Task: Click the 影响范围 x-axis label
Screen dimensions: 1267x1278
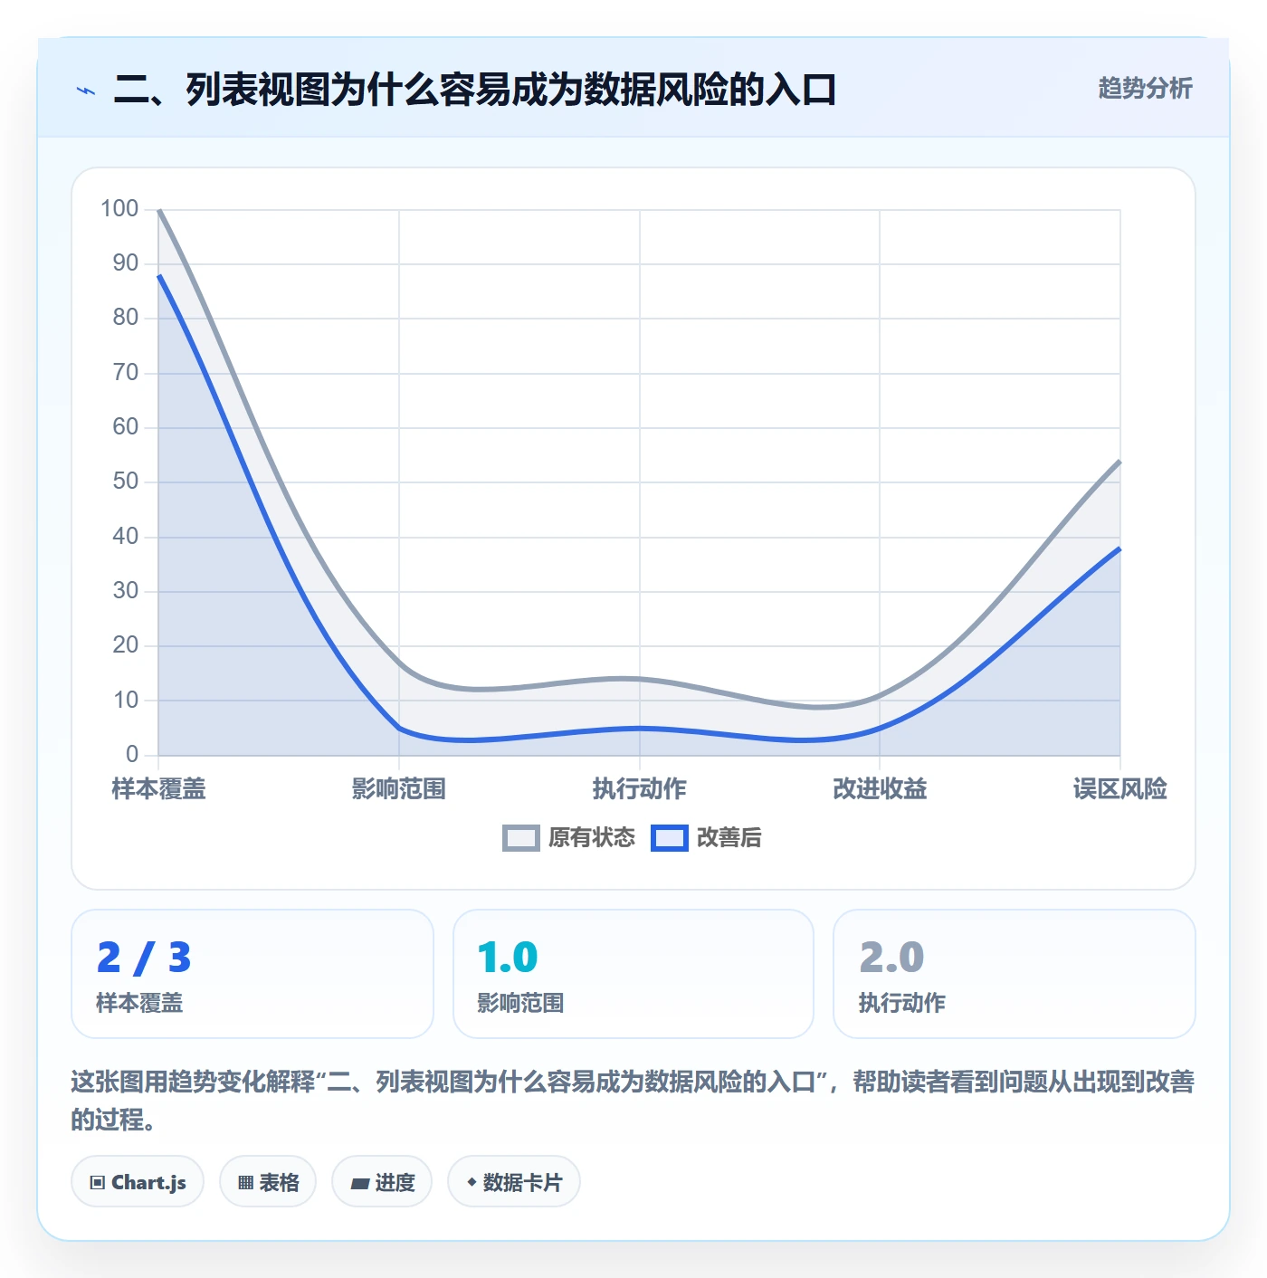Action: click(x=399, y=789)
